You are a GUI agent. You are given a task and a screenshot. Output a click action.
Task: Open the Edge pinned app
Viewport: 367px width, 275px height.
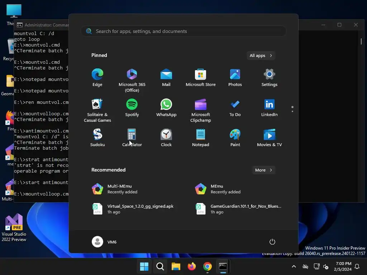click(97, 78)
